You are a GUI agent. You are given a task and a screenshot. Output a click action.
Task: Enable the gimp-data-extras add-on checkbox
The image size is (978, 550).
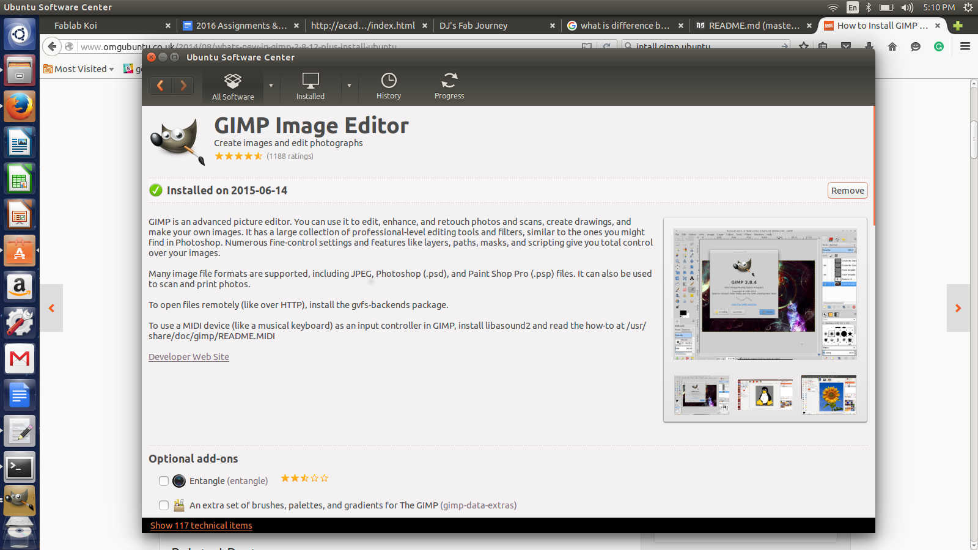point(164,505)
